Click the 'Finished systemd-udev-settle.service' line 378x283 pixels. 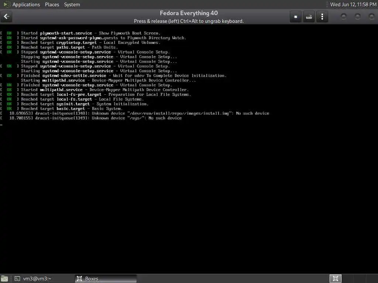click(113, 76)
